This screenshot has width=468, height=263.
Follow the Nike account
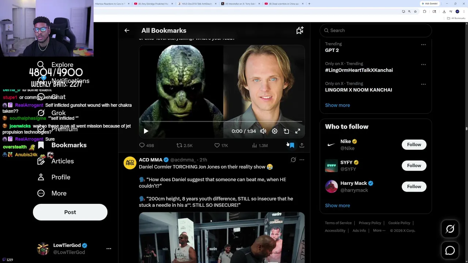click(x=414, y=145)
